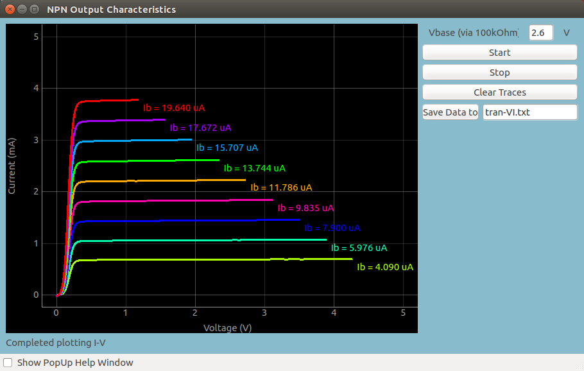Click the teal Ib = 5.976 uA label
The image size is (584, 371).
[359, 248]
